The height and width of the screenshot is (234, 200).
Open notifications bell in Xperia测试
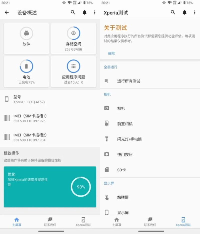pos(185,12)
